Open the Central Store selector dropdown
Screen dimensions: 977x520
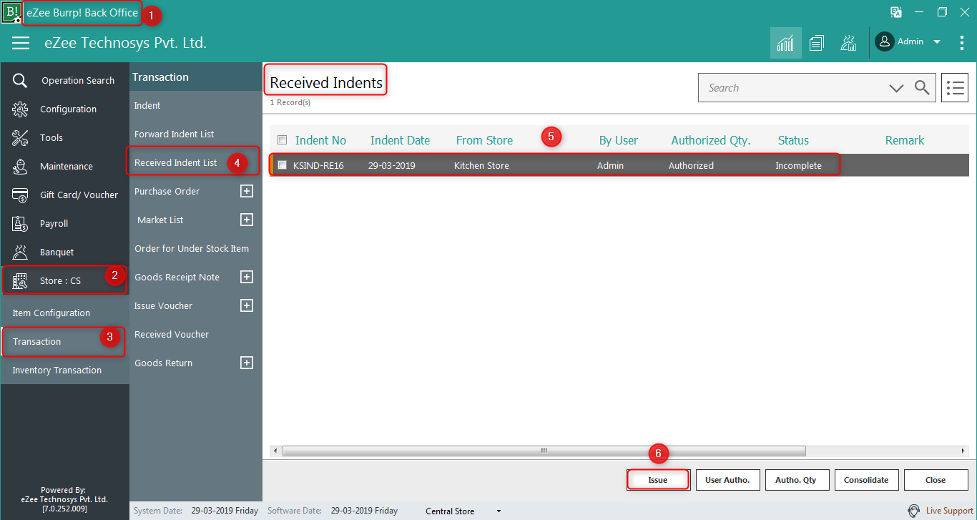[499, 511]
